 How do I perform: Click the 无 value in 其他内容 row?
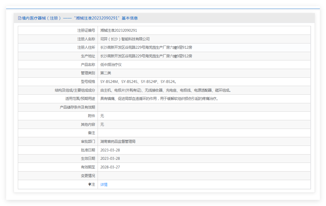[x=102, y=124]
